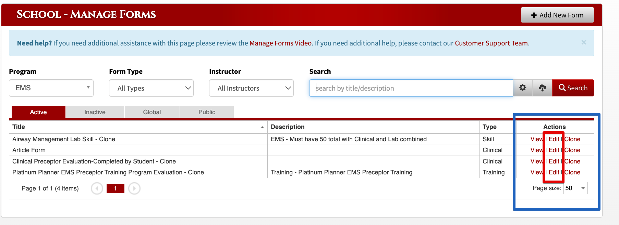Select 'Airway Management Lab Skill - Clone' title
Screen dimensions: 619x225
click(64, 139)
